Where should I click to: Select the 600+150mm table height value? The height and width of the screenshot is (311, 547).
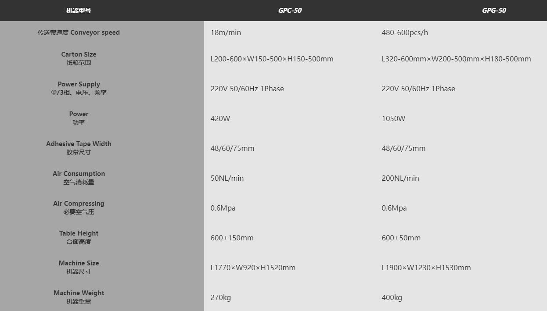coord(232,238)
